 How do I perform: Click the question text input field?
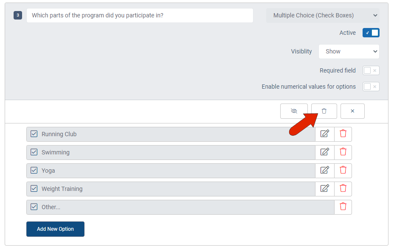140,16
